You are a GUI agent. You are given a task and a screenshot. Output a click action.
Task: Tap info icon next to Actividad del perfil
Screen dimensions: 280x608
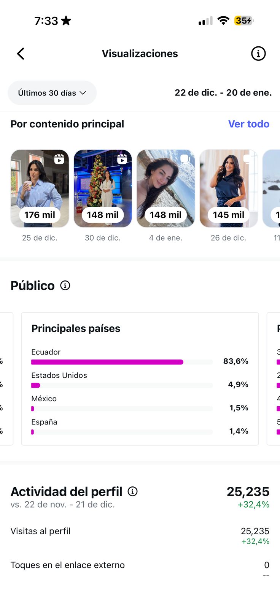pos(132,491)
